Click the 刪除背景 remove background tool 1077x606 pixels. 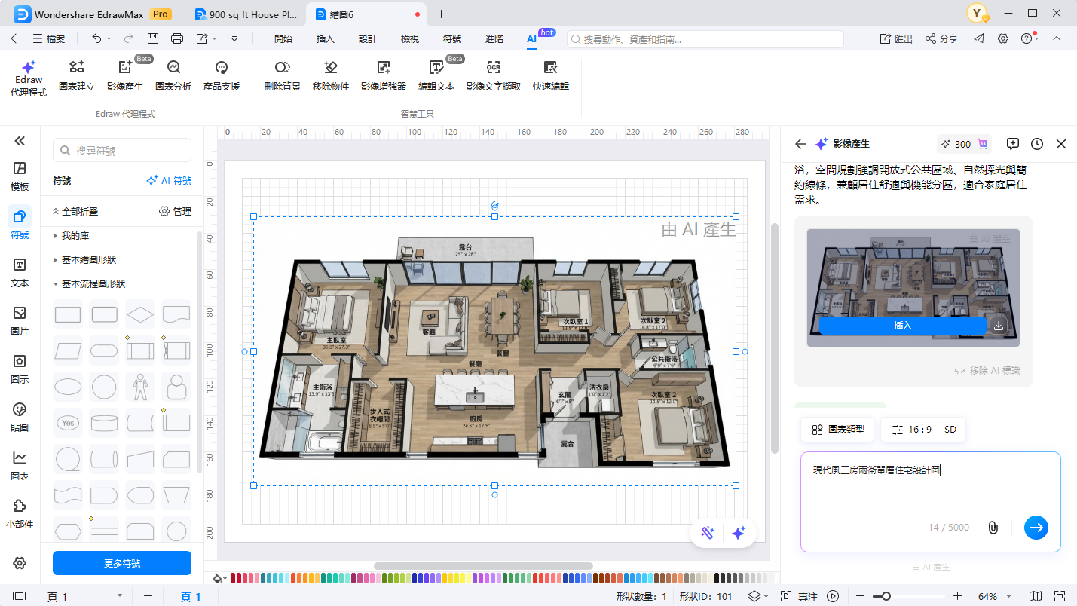[x=283, y=75]
